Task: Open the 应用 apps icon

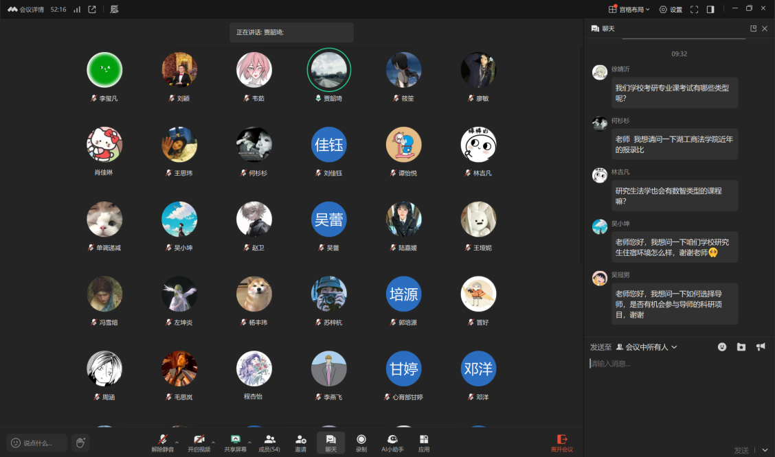Action: pyautogui.click(x=424, y=443)
